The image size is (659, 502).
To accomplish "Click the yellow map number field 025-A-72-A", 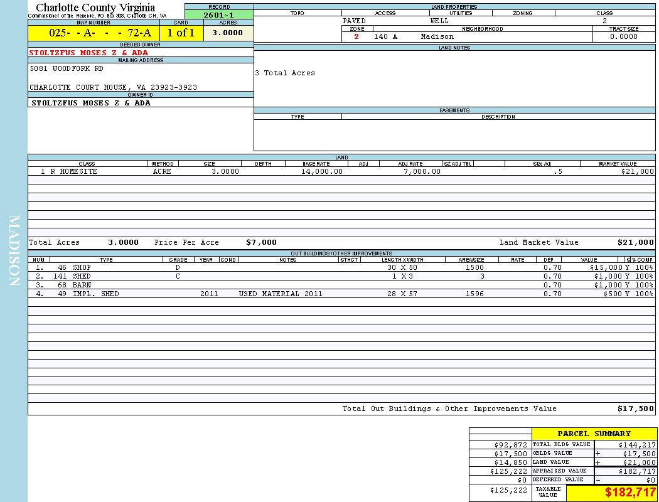I will pyautogui.click(x=93, y=33).
